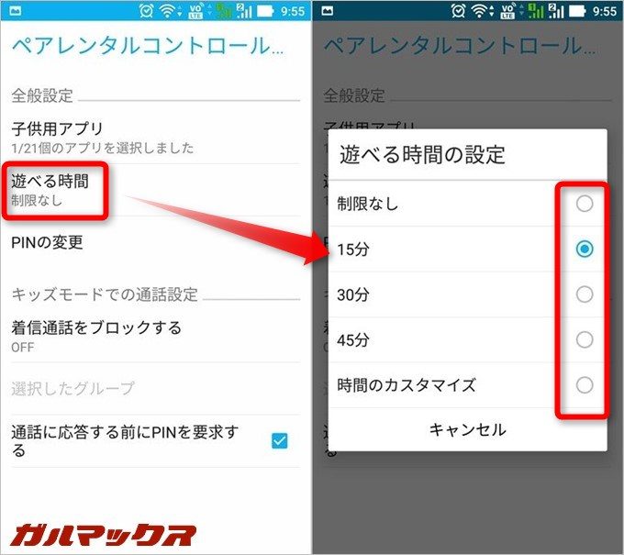This screenshot has width=624, height=555.
Task: Select the 15分 radio button
Action: [x=585, y=249]
